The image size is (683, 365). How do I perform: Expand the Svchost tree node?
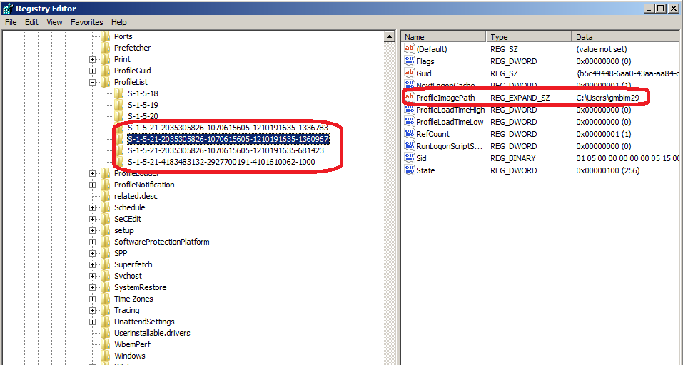click(92, 276)
